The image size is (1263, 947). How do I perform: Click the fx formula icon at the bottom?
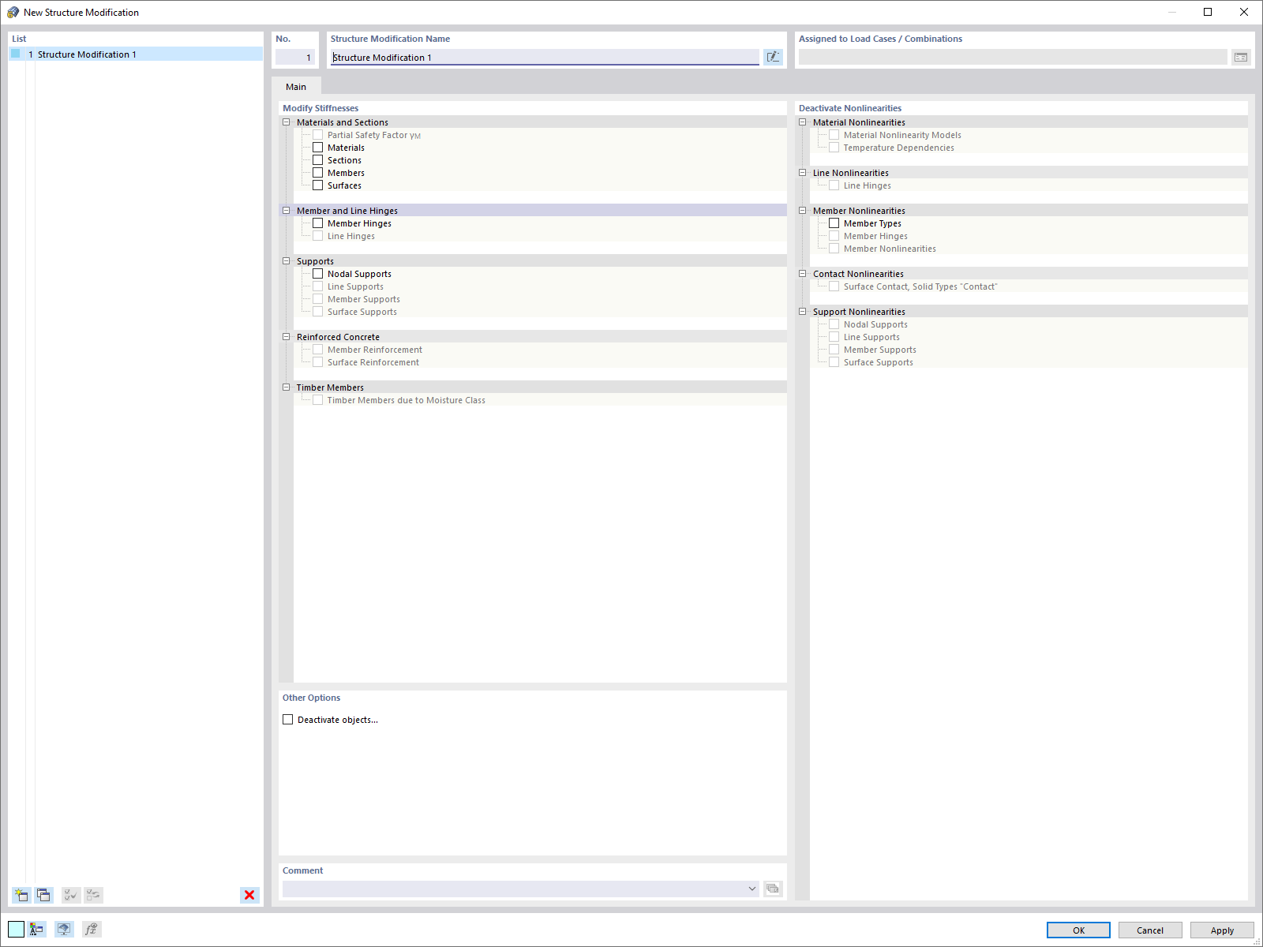[x=91, y=929]
